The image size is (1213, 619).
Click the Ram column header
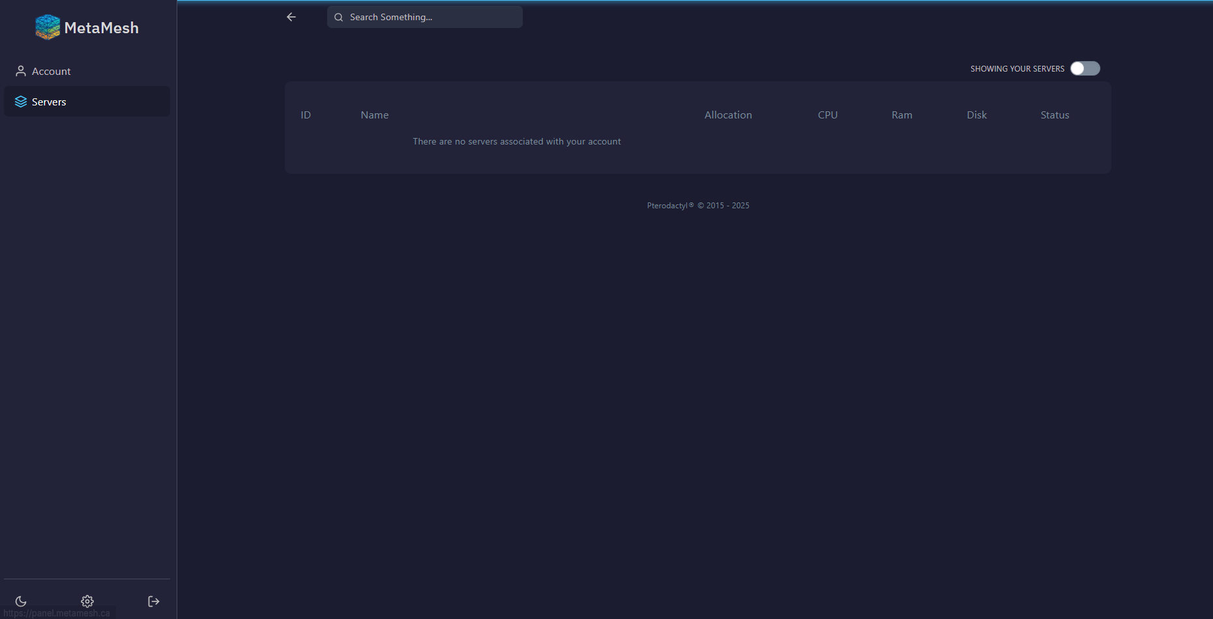[x=902, y=115]
